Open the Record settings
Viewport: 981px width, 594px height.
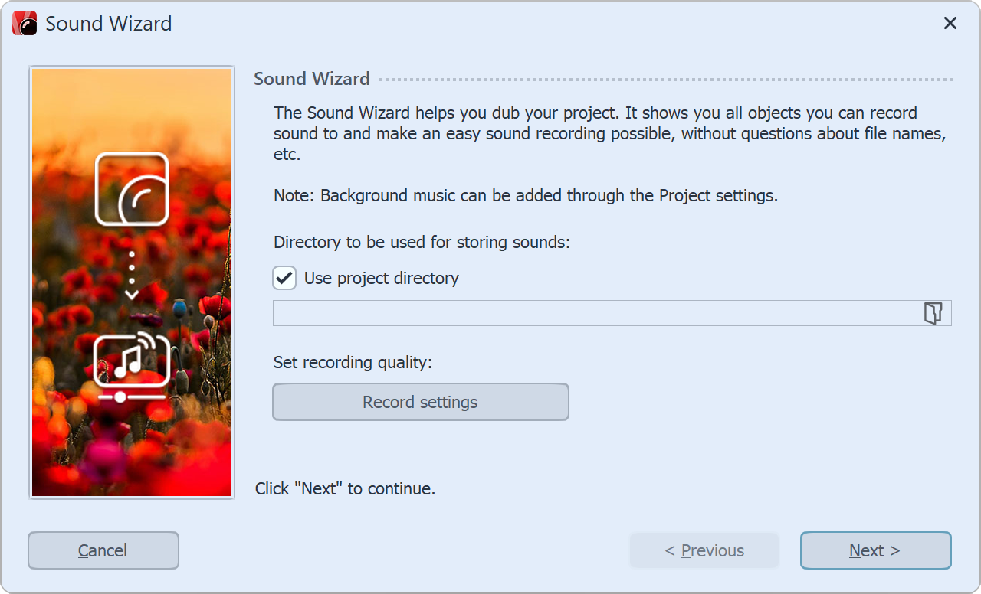(x=420, y=401)
